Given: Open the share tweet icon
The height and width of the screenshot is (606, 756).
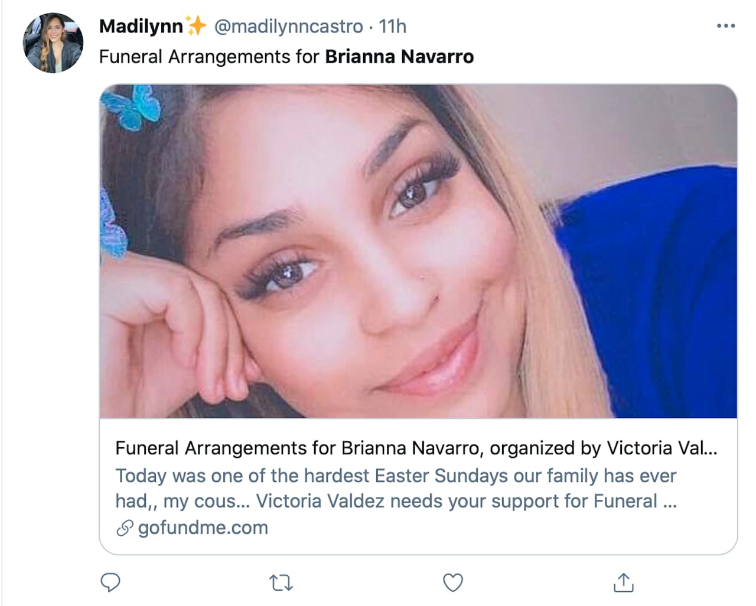Looking at the screenshot, I should pyautogui.click(x=623, y=582).
